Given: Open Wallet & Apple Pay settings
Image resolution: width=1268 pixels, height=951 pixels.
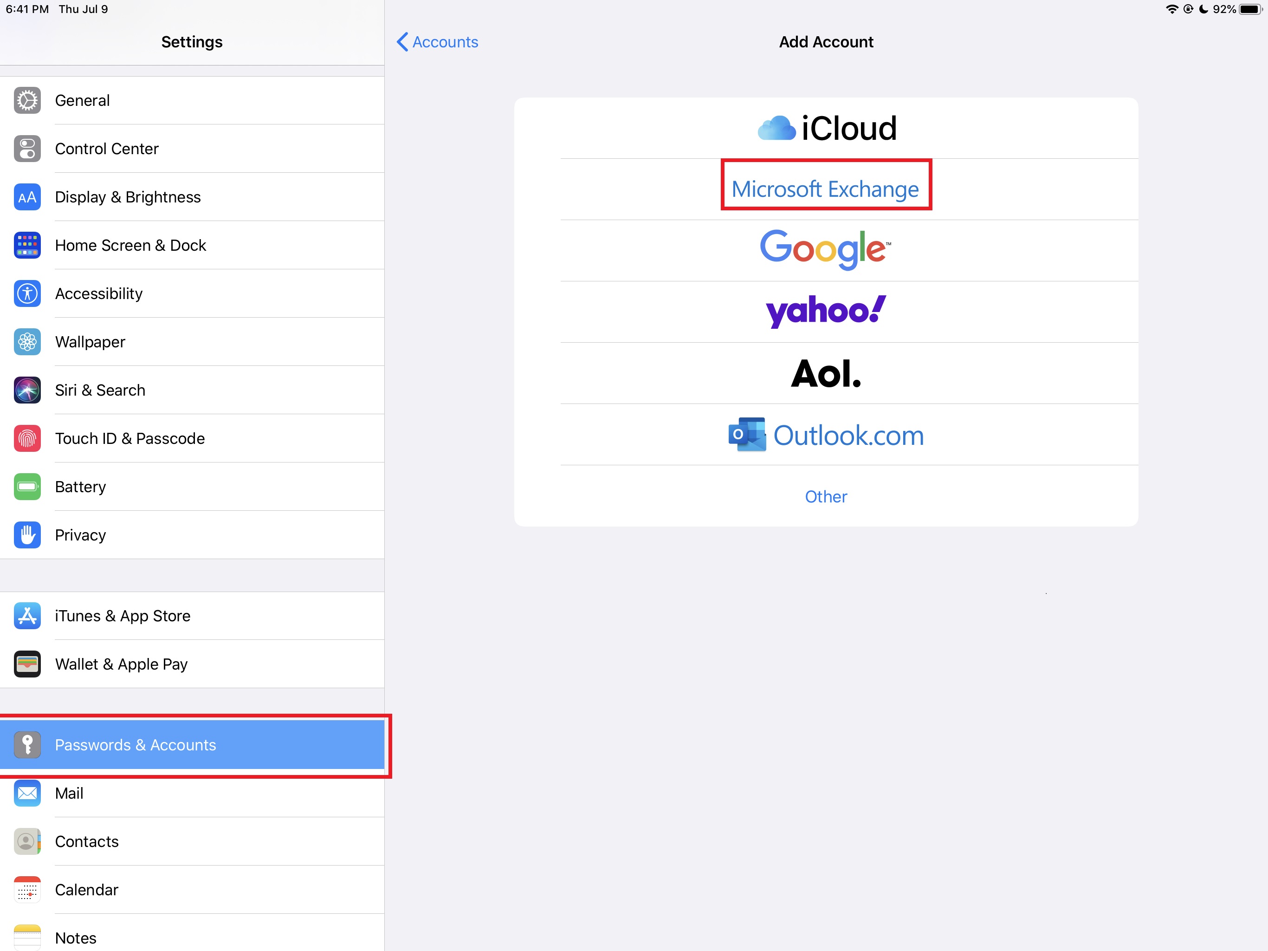Looking at the screenshot, I should pos(192,664).
